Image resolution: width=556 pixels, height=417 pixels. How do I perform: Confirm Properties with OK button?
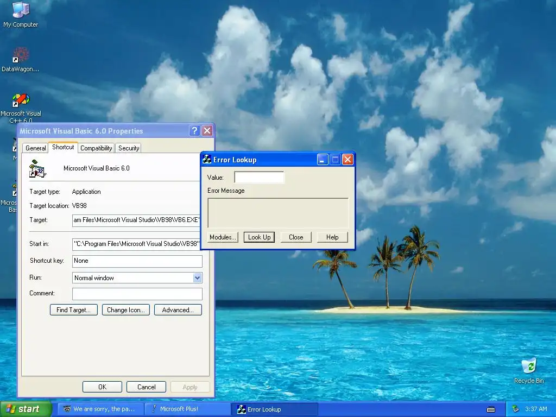(102, 387)
